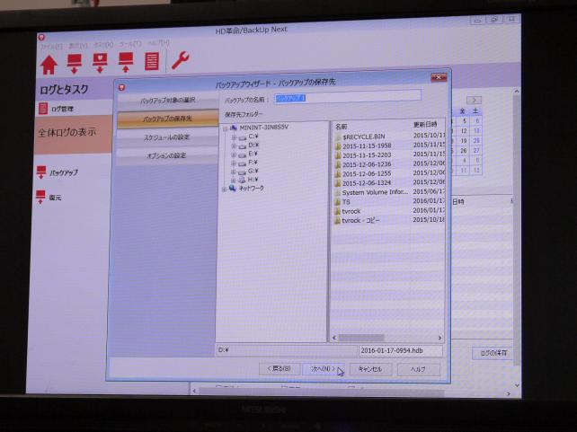Open the 表示(V) menu
The image size is (577, 432).
(x=78, y=46)
